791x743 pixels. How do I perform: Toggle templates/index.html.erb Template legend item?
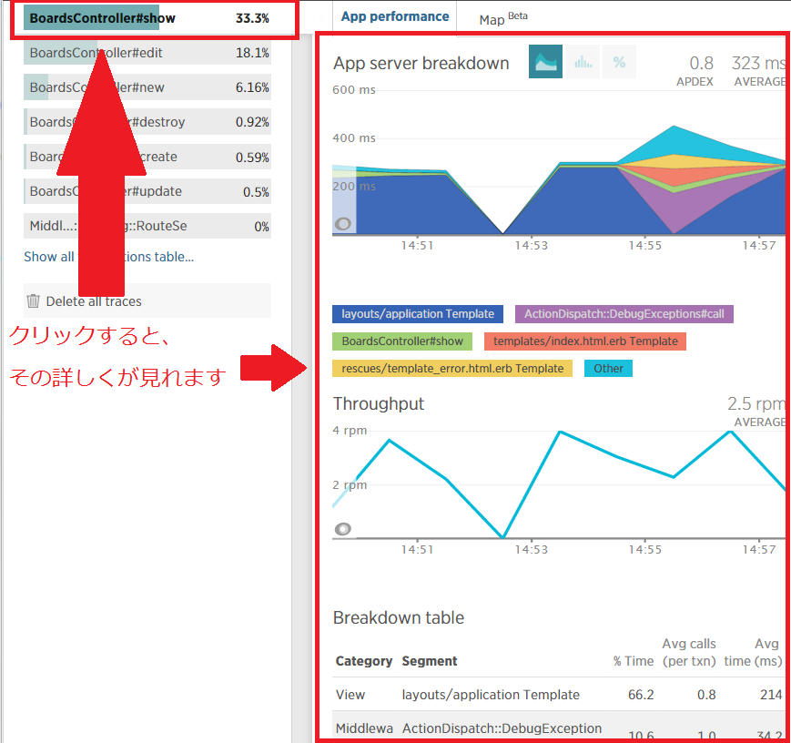tap(585, 341)
